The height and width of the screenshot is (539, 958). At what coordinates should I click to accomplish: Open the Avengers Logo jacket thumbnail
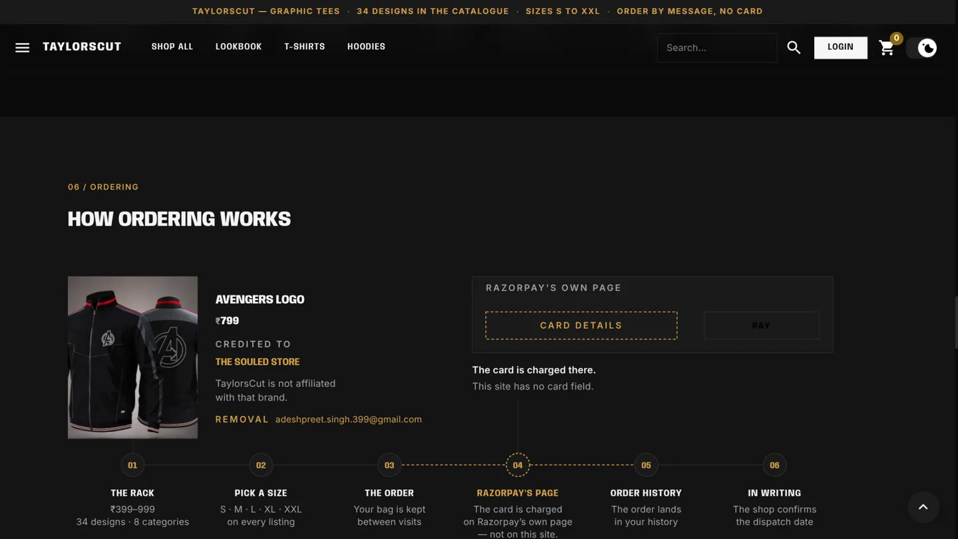132,357
